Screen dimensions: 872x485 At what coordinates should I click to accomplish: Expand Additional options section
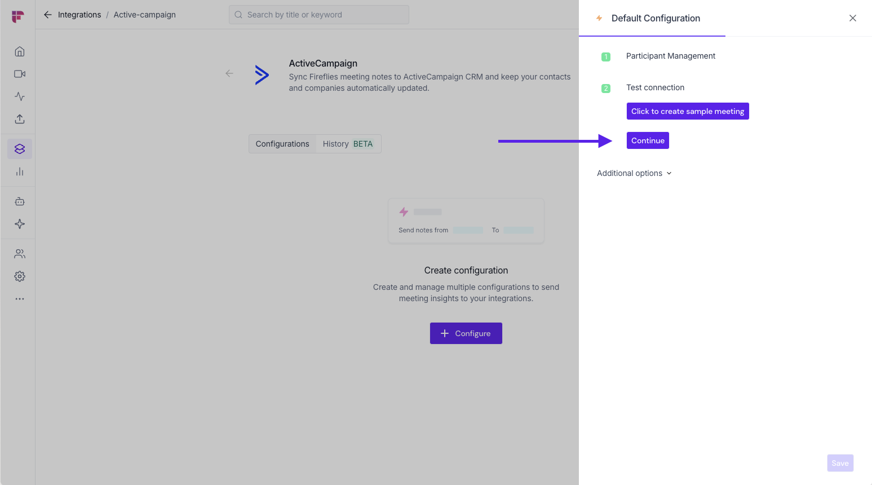coord(634,173)
